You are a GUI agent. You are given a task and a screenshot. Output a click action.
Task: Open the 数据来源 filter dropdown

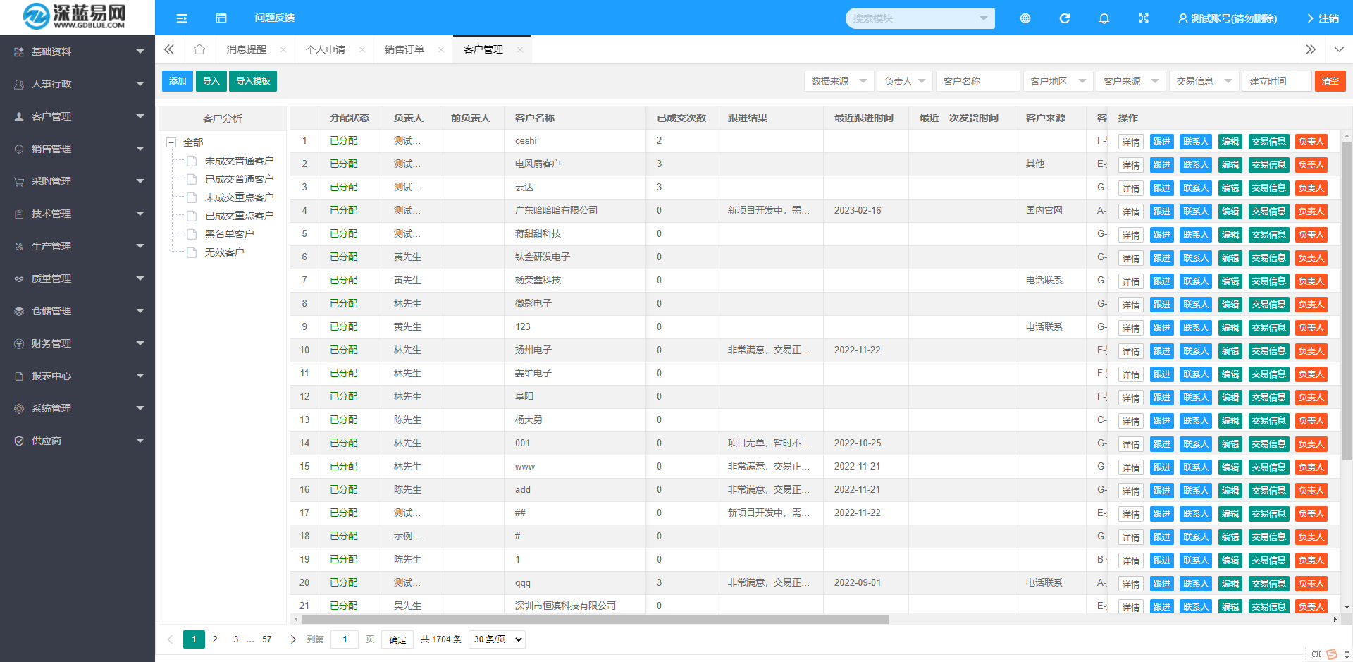839,81
